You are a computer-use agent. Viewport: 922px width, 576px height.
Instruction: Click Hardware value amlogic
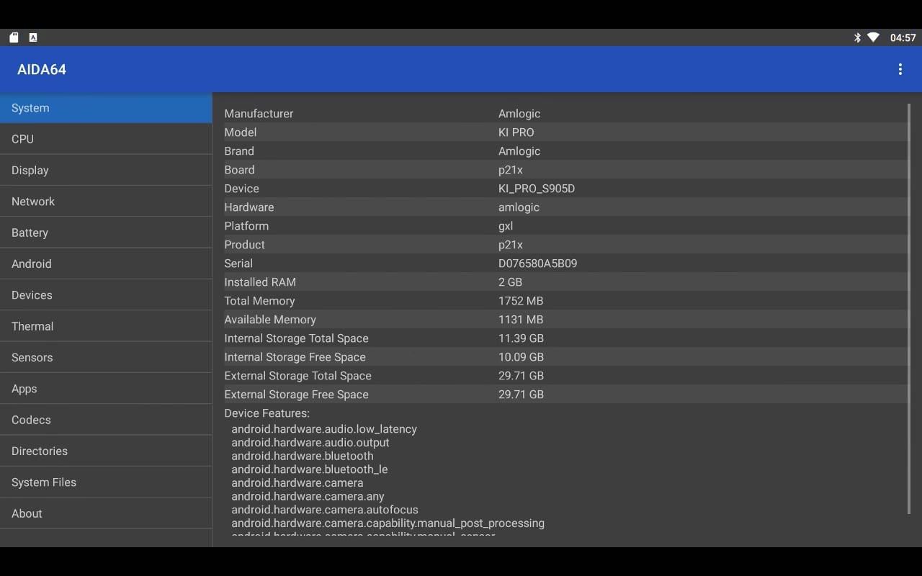coord(519,207)
